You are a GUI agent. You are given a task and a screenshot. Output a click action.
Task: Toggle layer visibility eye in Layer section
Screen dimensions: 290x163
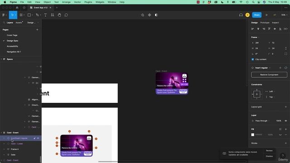tap(286, 121)
